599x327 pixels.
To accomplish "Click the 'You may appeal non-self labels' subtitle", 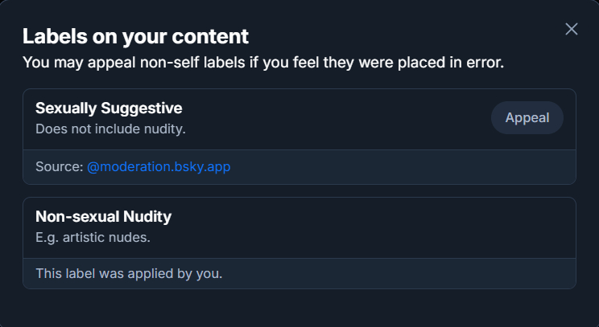I will click(x=262, y=63).
